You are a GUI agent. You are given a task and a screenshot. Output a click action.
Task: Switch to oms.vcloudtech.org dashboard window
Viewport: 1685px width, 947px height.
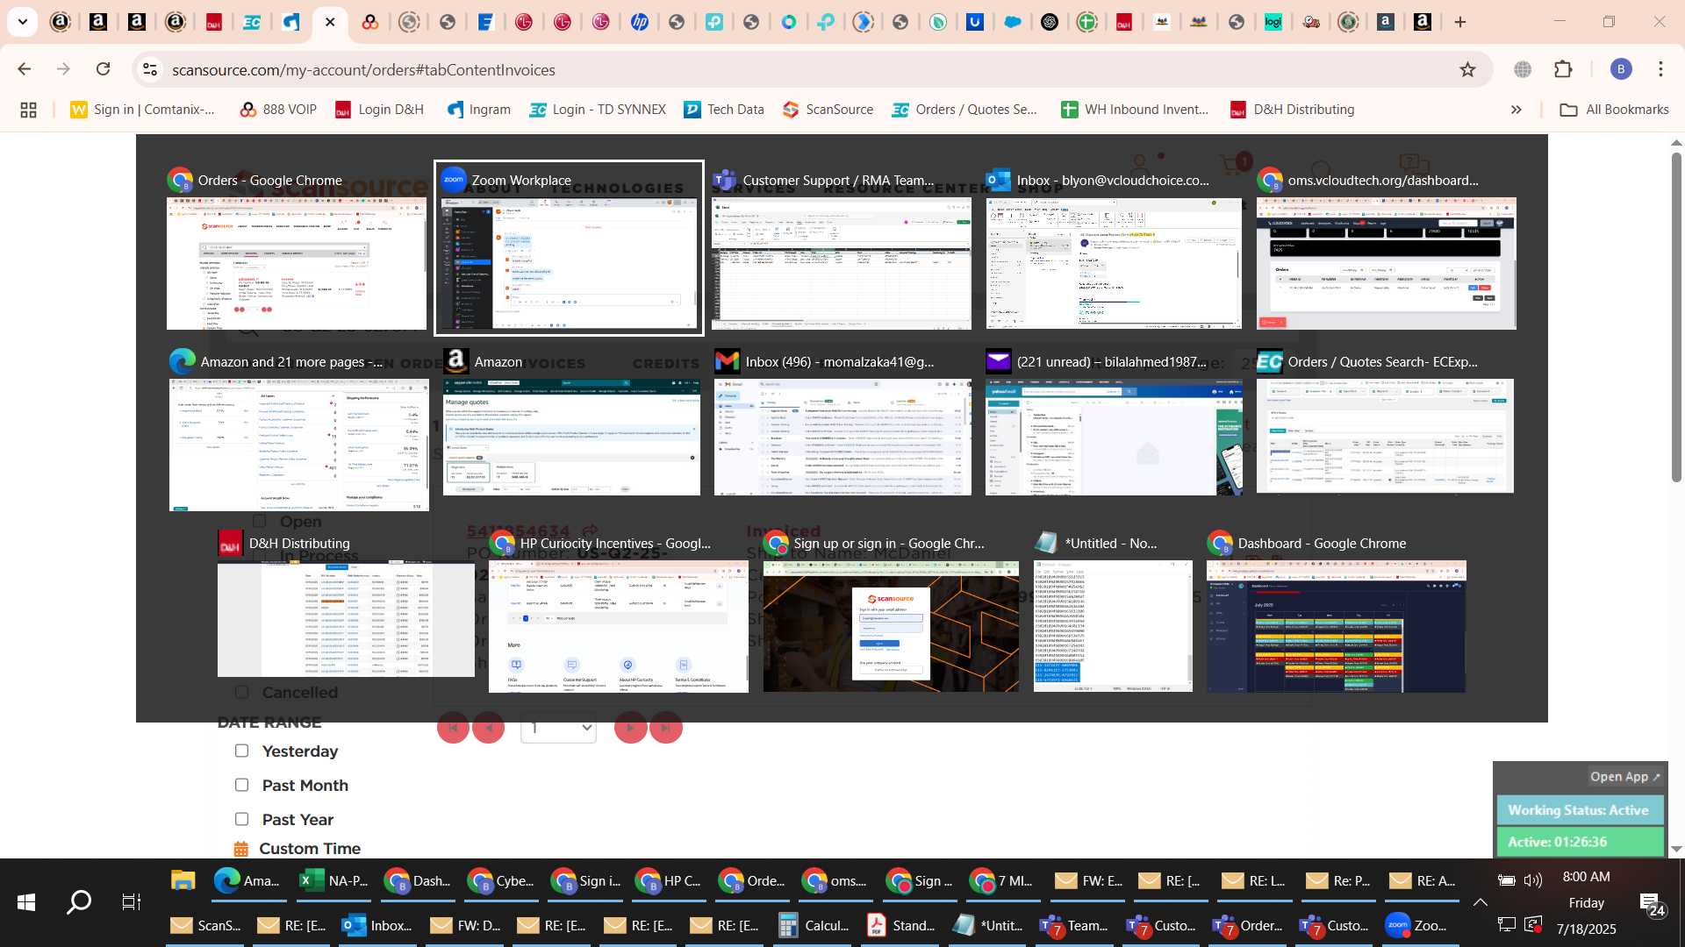(1386, 248)
